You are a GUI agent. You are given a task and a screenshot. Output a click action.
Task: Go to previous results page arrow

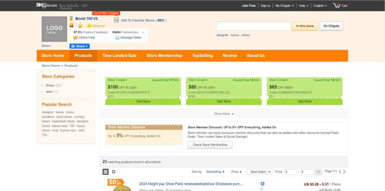340,171
